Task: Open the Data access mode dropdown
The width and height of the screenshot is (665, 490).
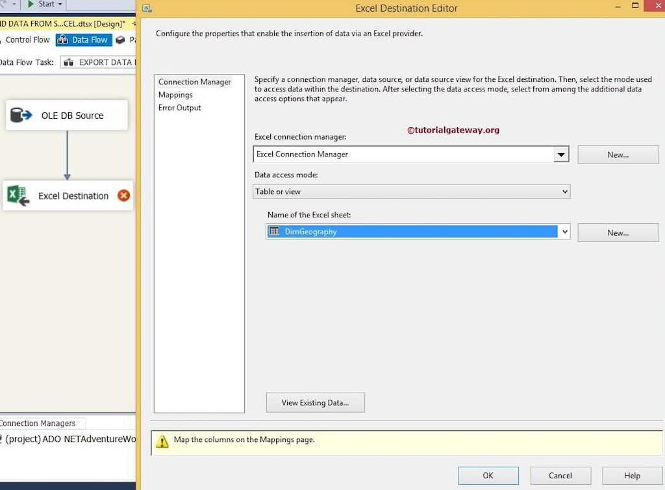Action: tap(563, 191)
